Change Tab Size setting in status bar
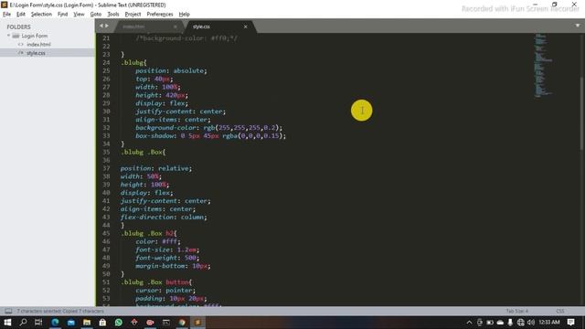The width and height of the screenshot is (585, 329). 517,311
